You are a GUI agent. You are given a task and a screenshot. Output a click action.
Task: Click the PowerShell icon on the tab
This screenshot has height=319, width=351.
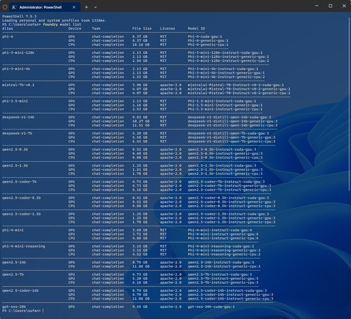[14, 7]
